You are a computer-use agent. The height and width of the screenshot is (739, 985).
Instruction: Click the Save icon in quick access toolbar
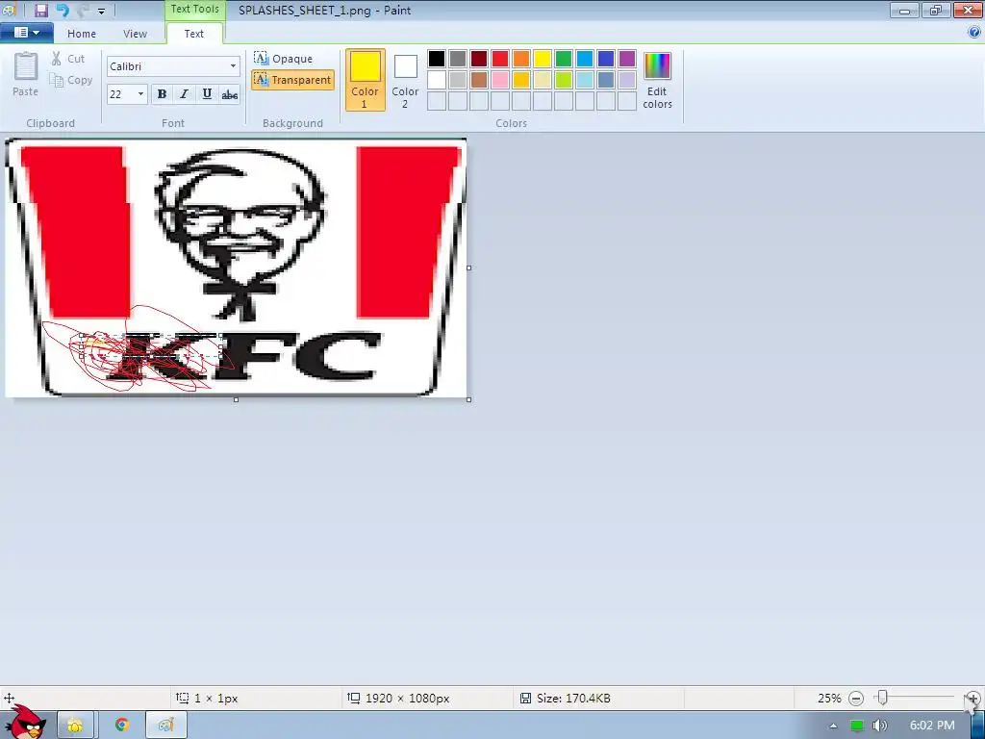coord(40,10)
